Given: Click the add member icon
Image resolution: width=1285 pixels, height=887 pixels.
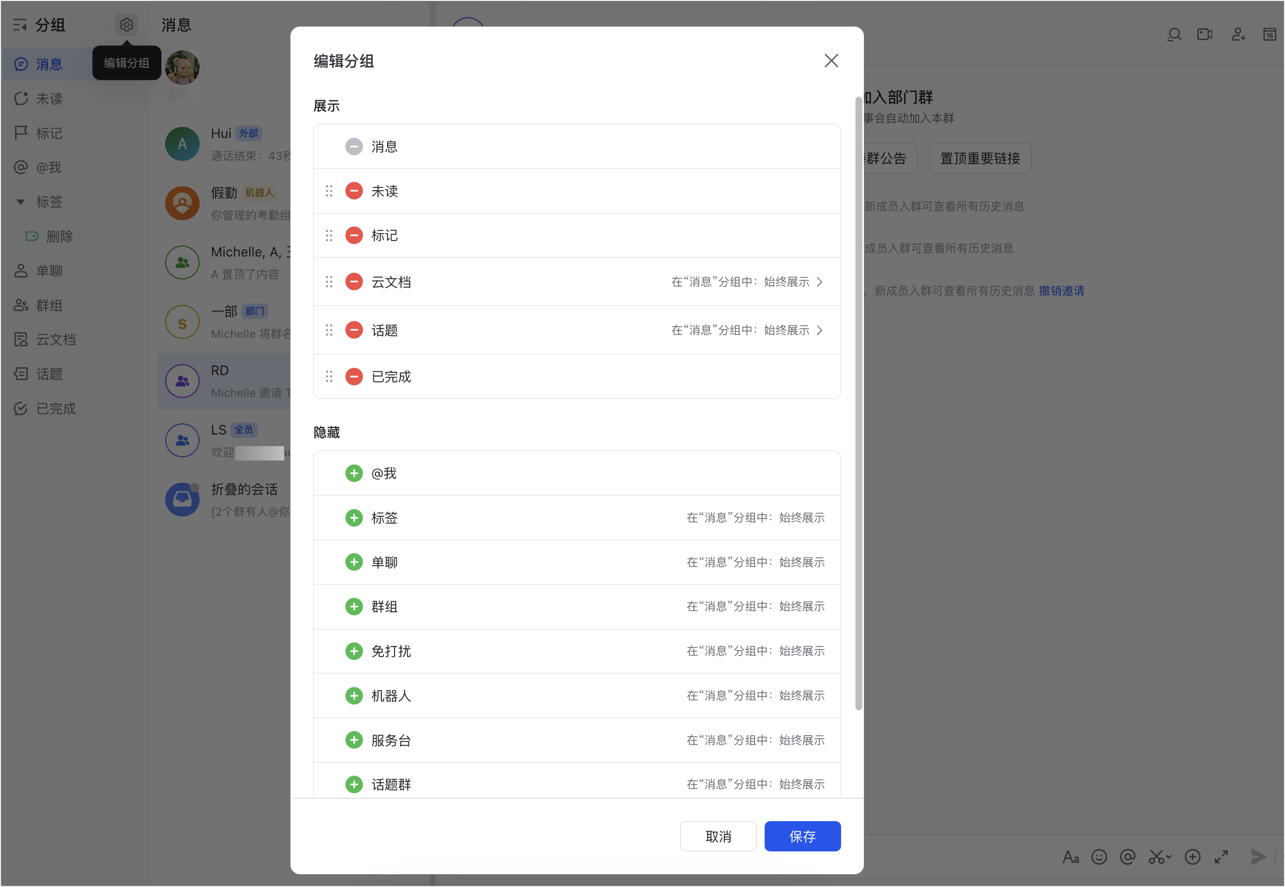Looking at the screenshot, I should (1238, 35).
